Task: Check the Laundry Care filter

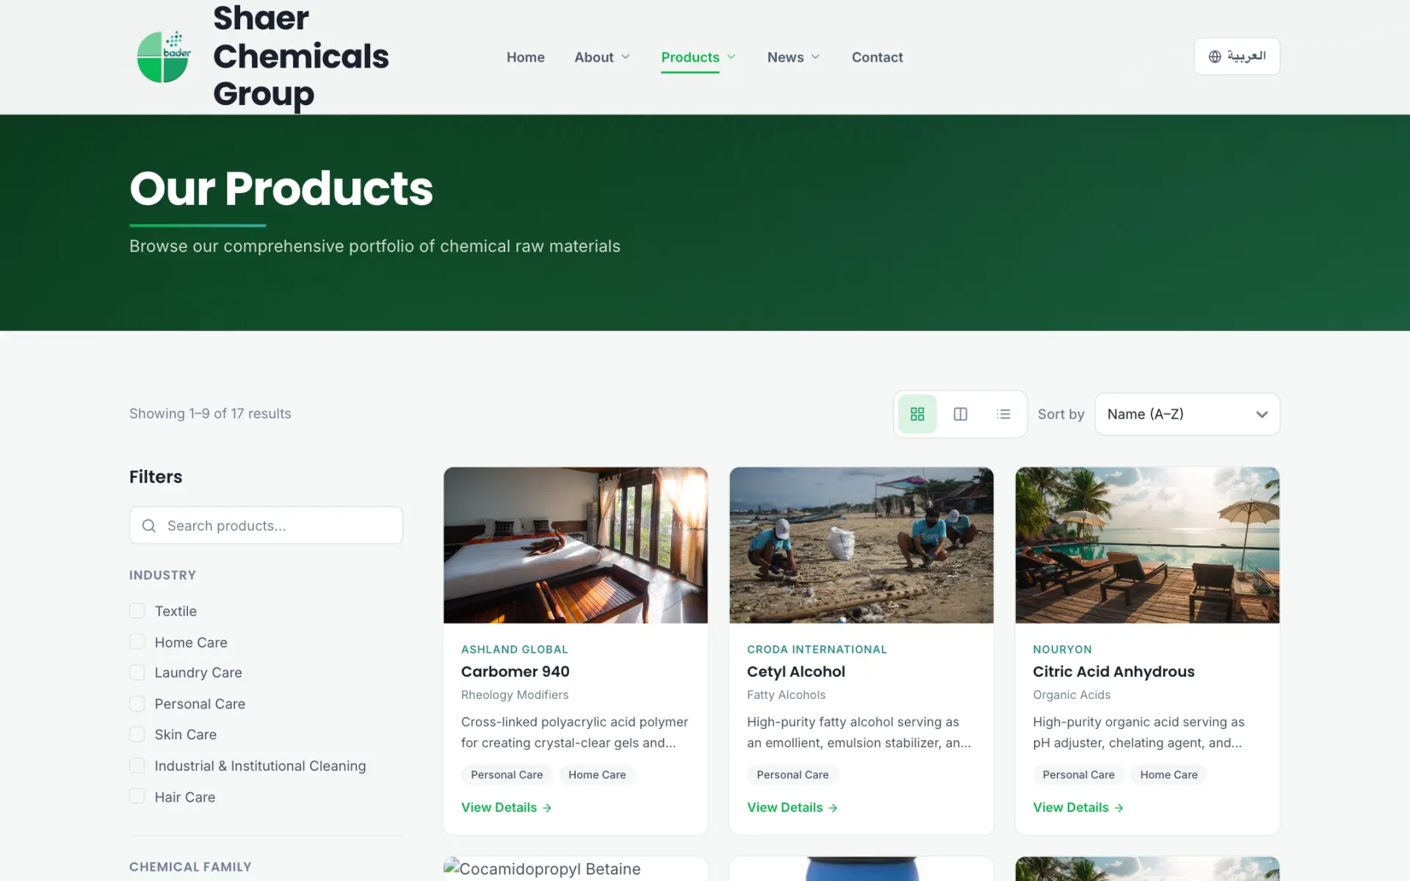Action: click(137, 672)
